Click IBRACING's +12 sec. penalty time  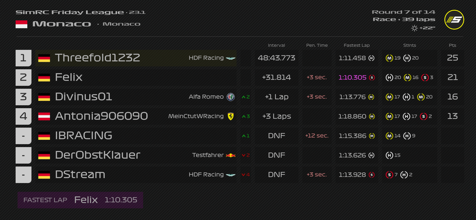pyautogui.click(x=317, y=136)
